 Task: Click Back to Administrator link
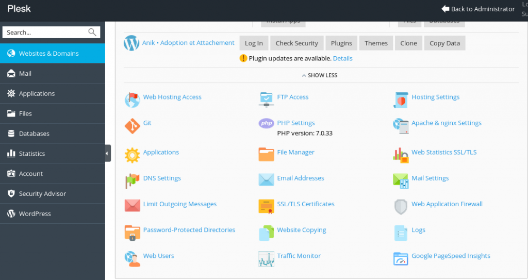478,9
